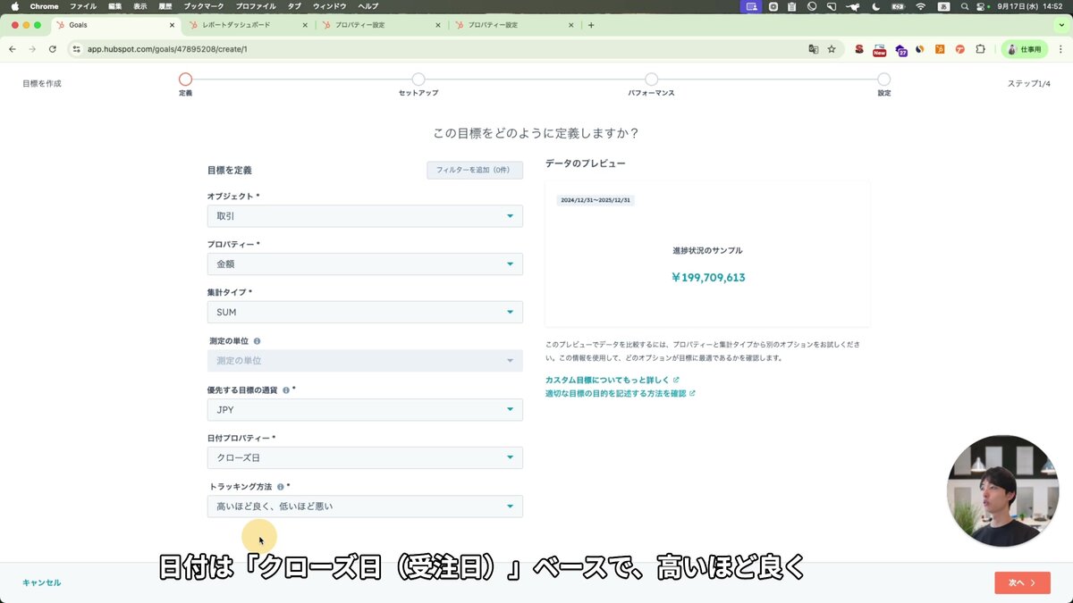1073x603 pixels.
Task: Click the フィルターを追加（0件） field
Action: pos(475,170)
